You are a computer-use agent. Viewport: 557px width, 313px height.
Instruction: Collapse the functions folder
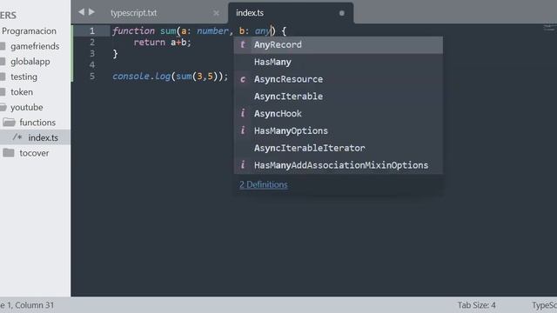tap(37, 123)
